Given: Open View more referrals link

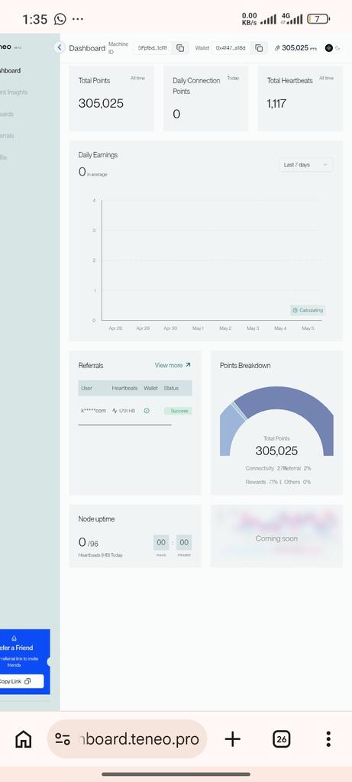Looking at the screenshot, I should (x=173, y=365).
